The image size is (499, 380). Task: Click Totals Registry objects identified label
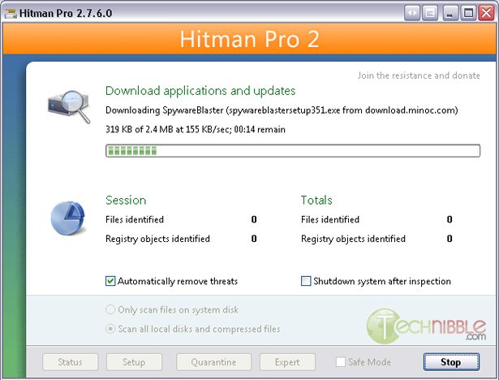pos(353,239)
